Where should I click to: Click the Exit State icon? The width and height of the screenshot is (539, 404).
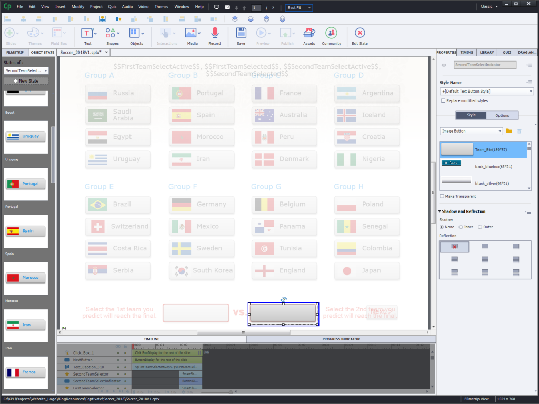360,33
